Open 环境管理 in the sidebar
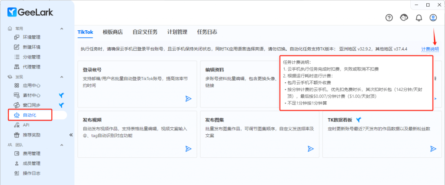445x185 pixels. pyautogui.click(x=31, y=37)
